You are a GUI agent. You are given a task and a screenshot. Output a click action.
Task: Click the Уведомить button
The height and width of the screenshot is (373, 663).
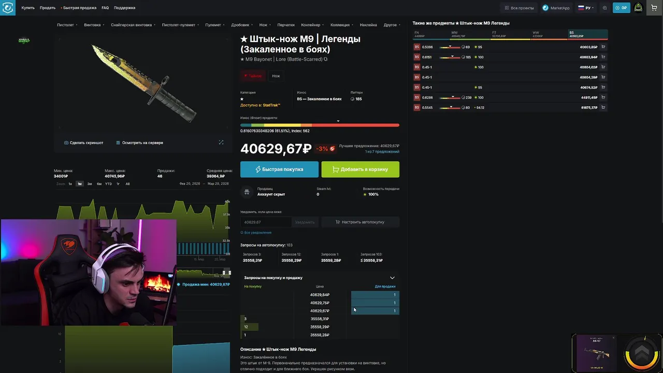pos(305,222)
